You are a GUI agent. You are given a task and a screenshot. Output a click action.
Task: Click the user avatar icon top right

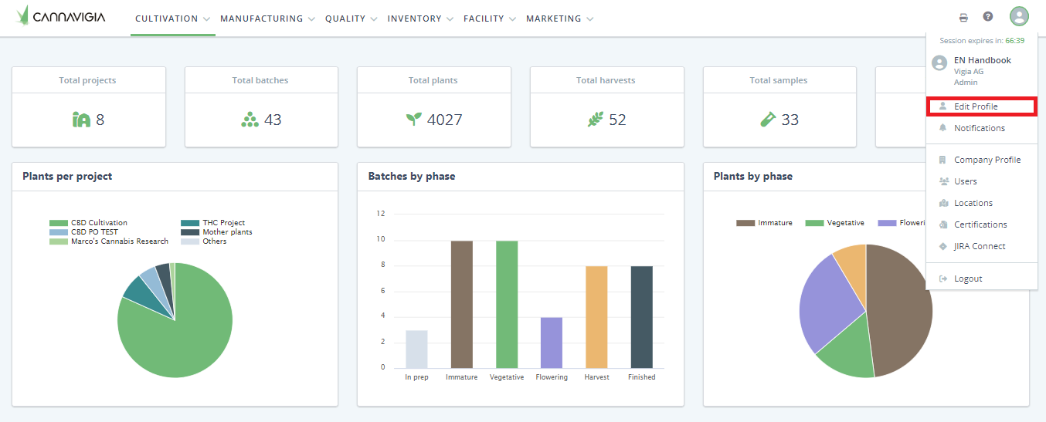coord(1019,17)
